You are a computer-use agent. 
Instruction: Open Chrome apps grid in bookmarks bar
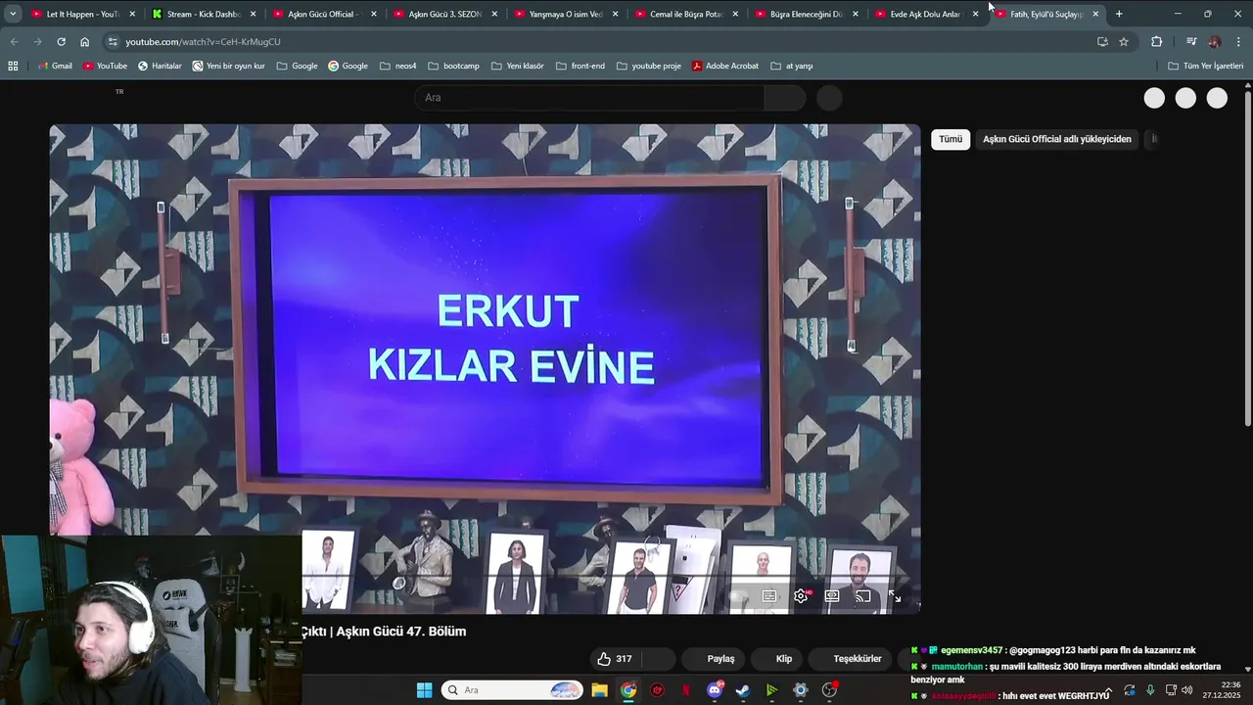13,66
